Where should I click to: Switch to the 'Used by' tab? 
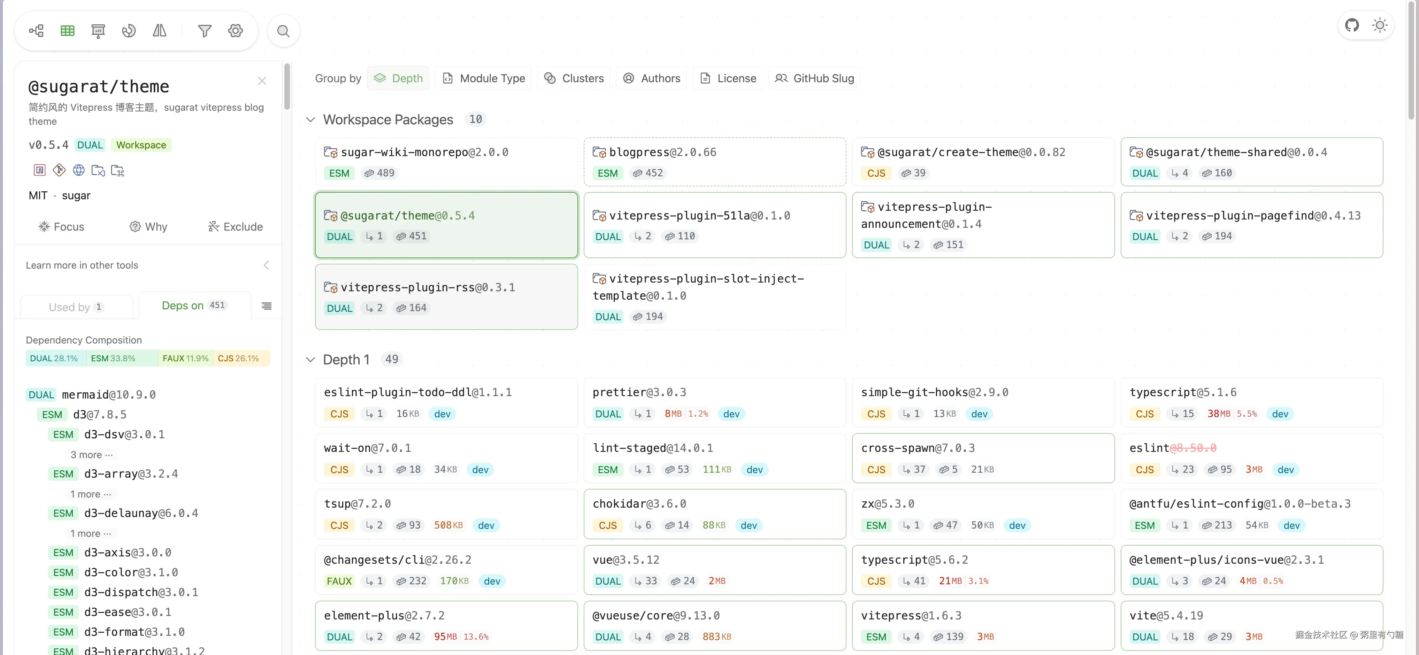click(x=76, y=307)
